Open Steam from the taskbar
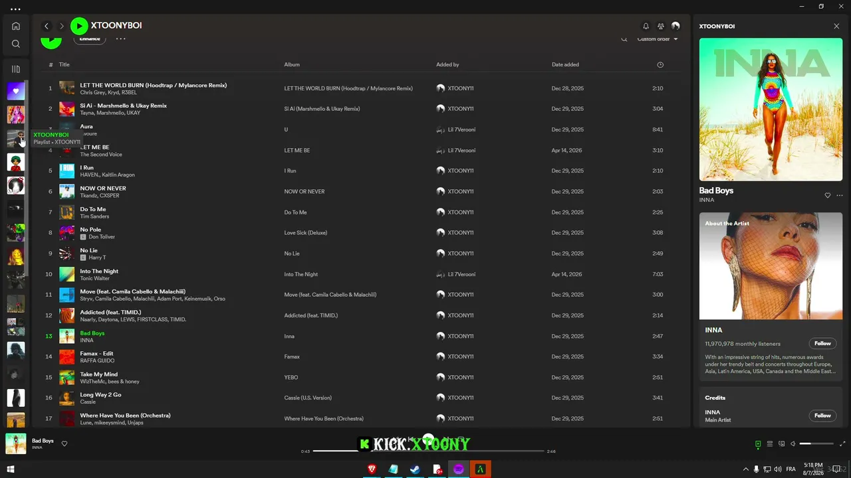Image resolution: width=851 pixels, height=478 pixels. coord(415,469)
